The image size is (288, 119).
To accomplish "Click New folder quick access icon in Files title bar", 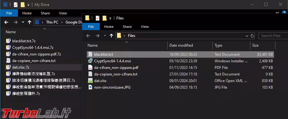I will coord(104,18).
